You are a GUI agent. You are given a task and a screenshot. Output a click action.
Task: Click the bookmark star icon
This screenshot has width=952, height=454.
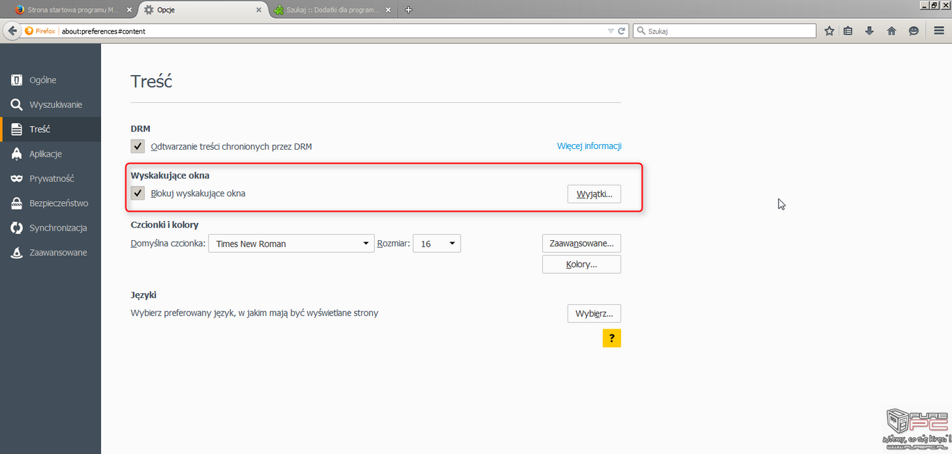click(829, 31)
